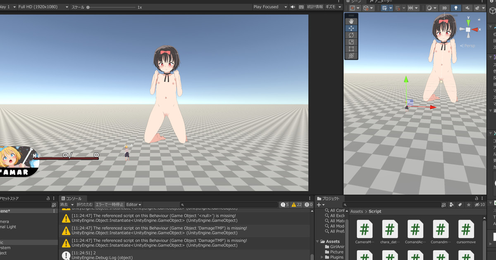Select the Hand view tool

coord(351,21)
